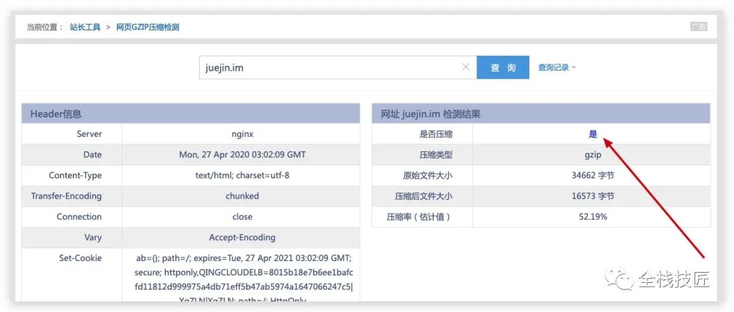This screenshot has height=312, width=734.
Task: Click the Date header label
Action: pos(92,155)
